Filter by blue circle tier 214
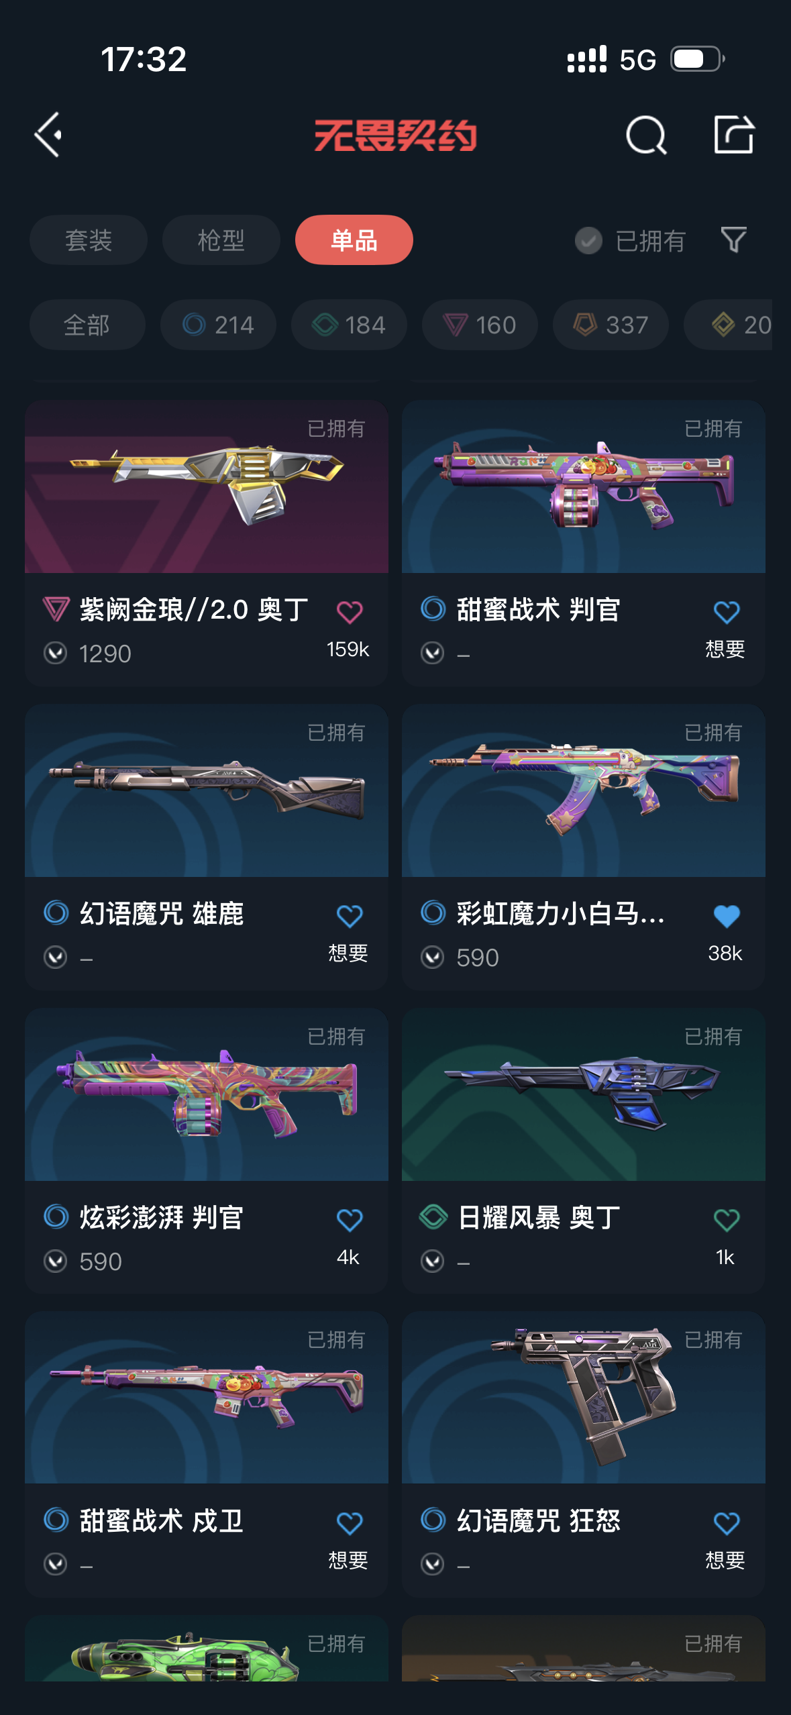The image size is (791, 1715). 218,325
